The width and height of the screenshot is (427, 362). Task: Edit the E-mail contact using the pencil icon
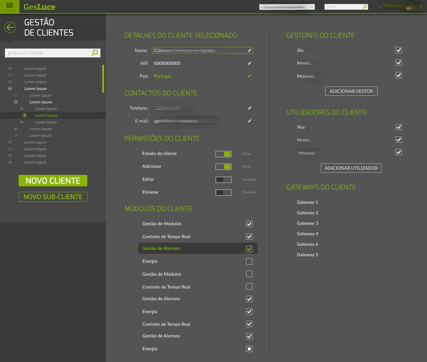[x=249, y=121]
